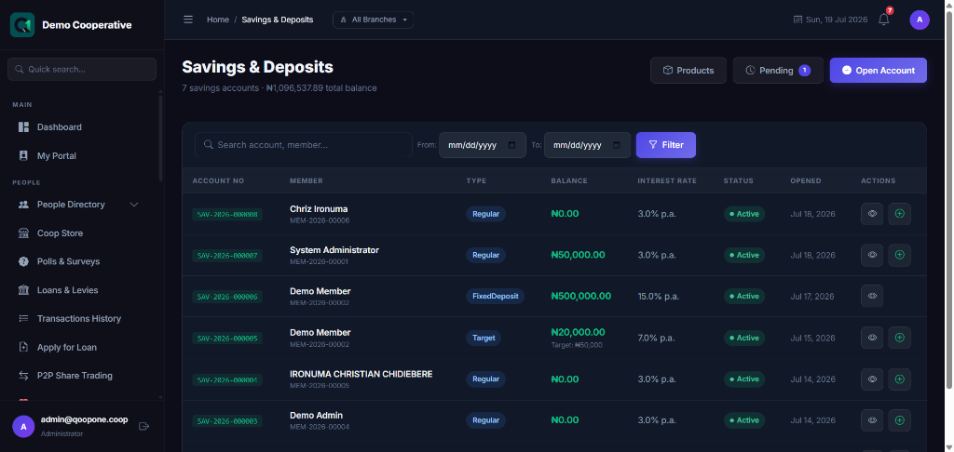Click the 15.0% p.a. interest rate
Screen dimensions: 954x452
[x=659, y=297]
